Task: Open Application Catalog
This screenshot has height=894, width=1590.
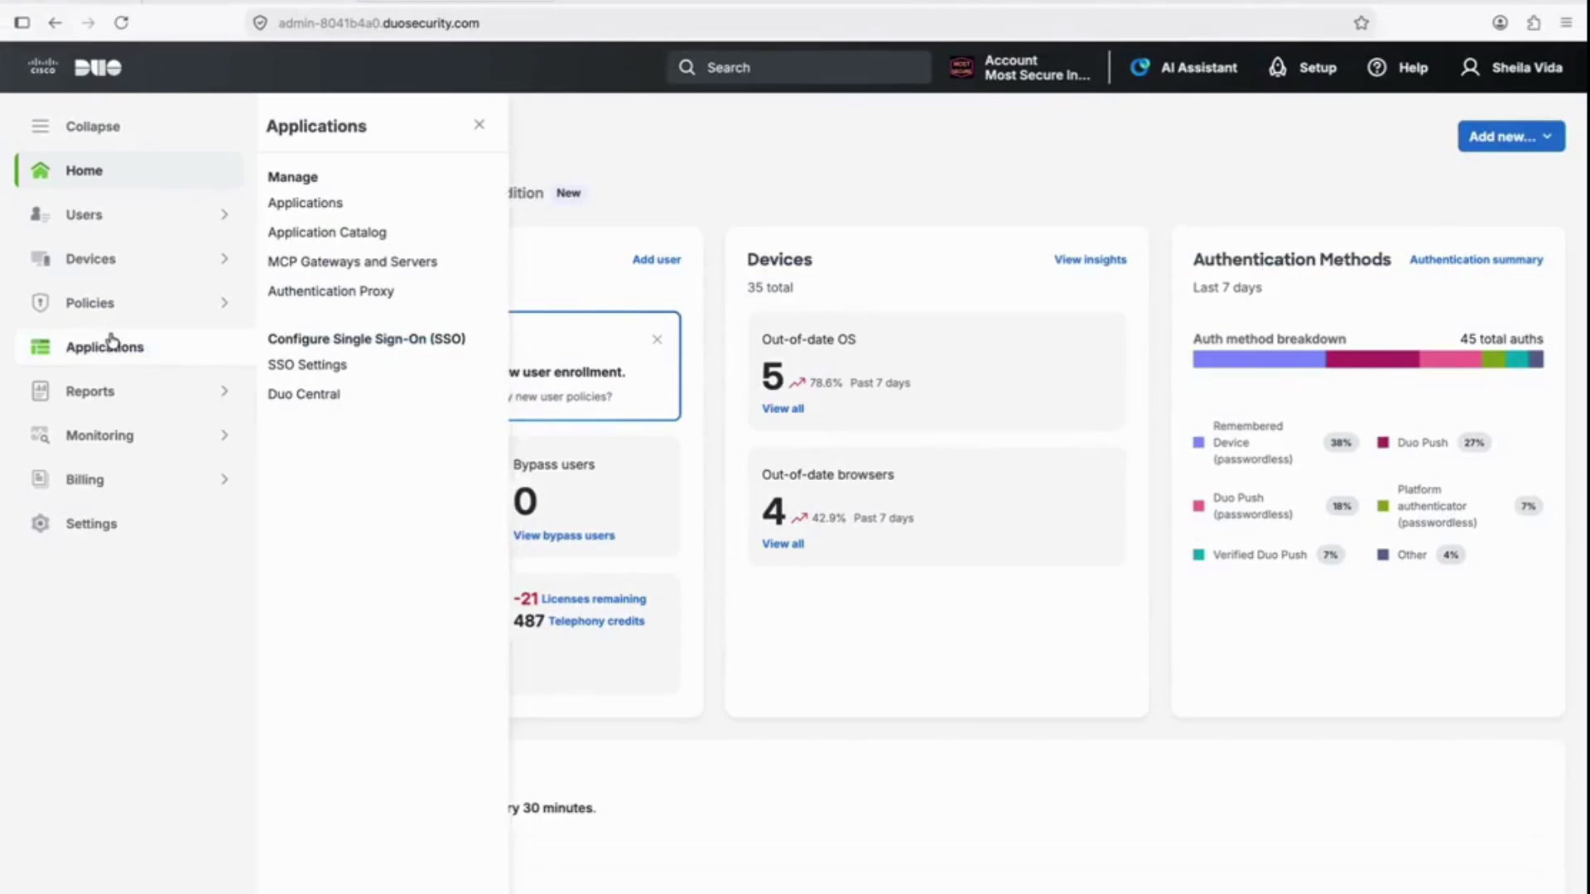Action: [x=326, y=233]
